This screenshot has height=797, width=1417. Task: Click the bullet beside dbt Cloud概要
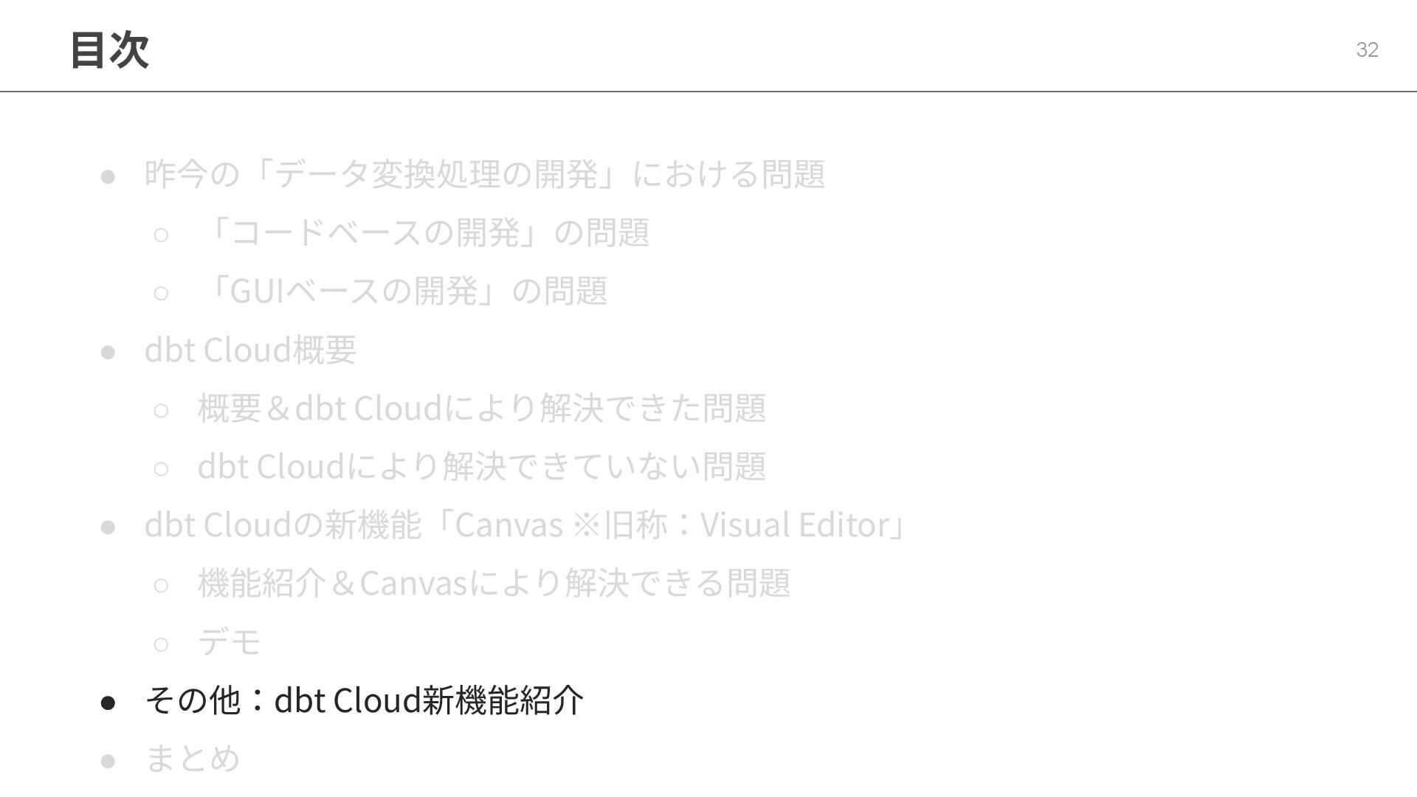click(x=108, y=352)
